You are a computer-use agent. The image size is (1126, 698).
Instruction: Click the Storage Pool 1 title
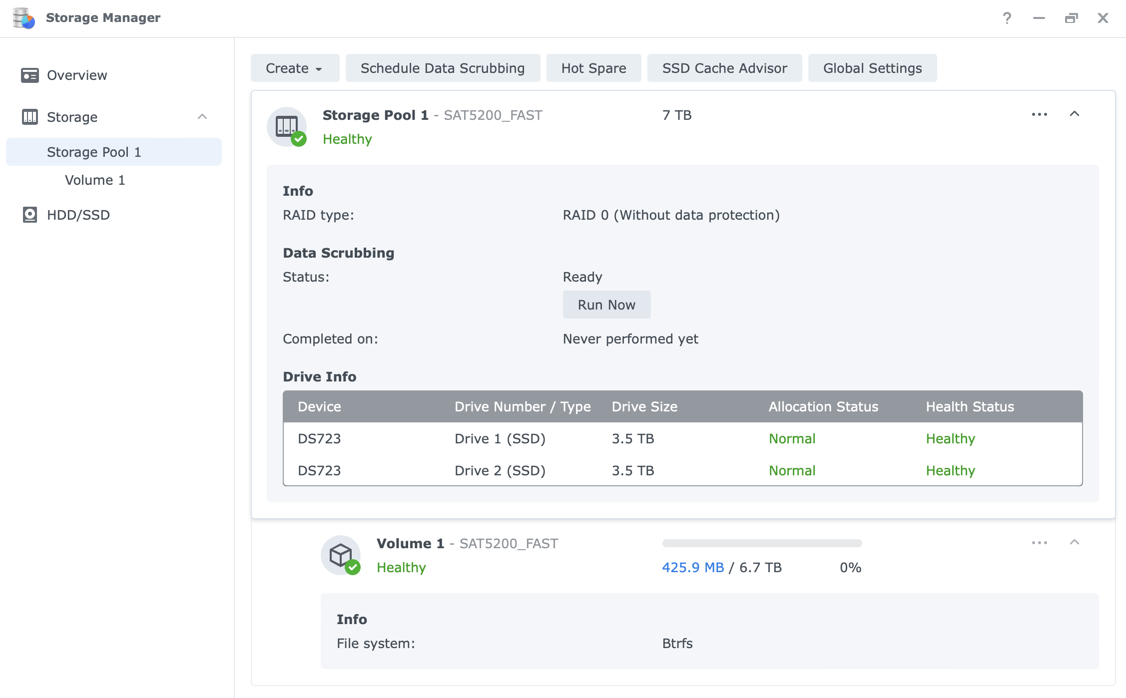(376, 115)
